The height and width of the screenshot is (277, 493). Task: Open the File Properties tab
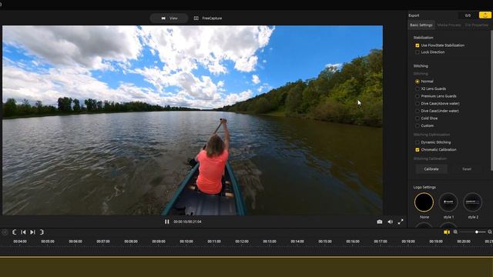click(x=476, y=25)
